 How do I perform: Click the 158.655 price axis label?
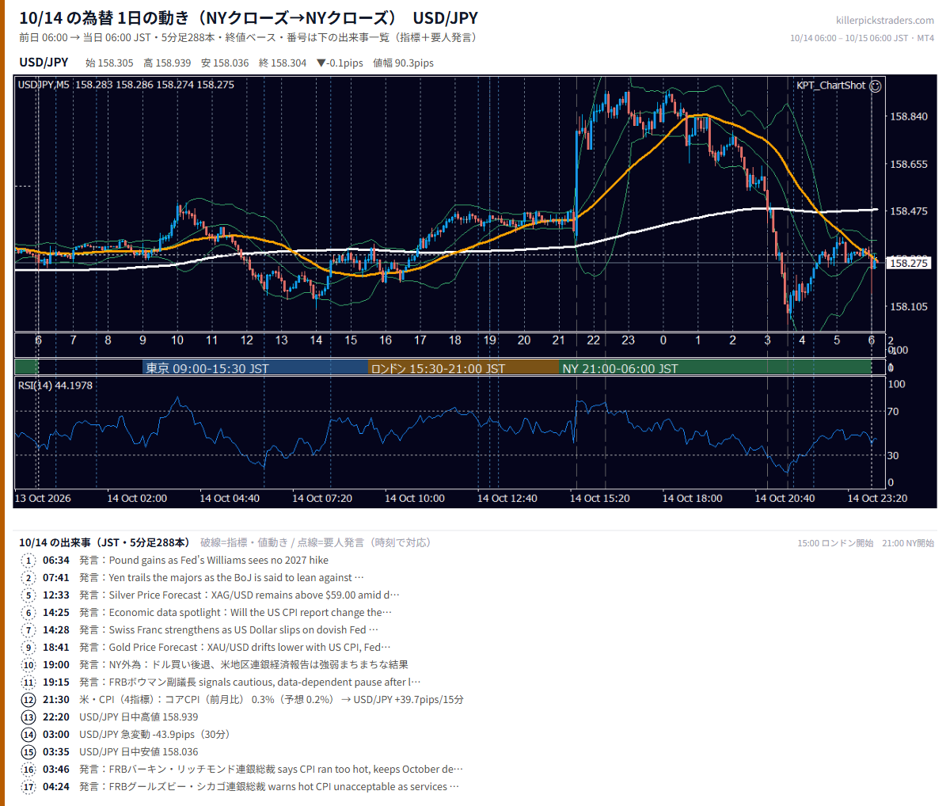tap(909, 165)
